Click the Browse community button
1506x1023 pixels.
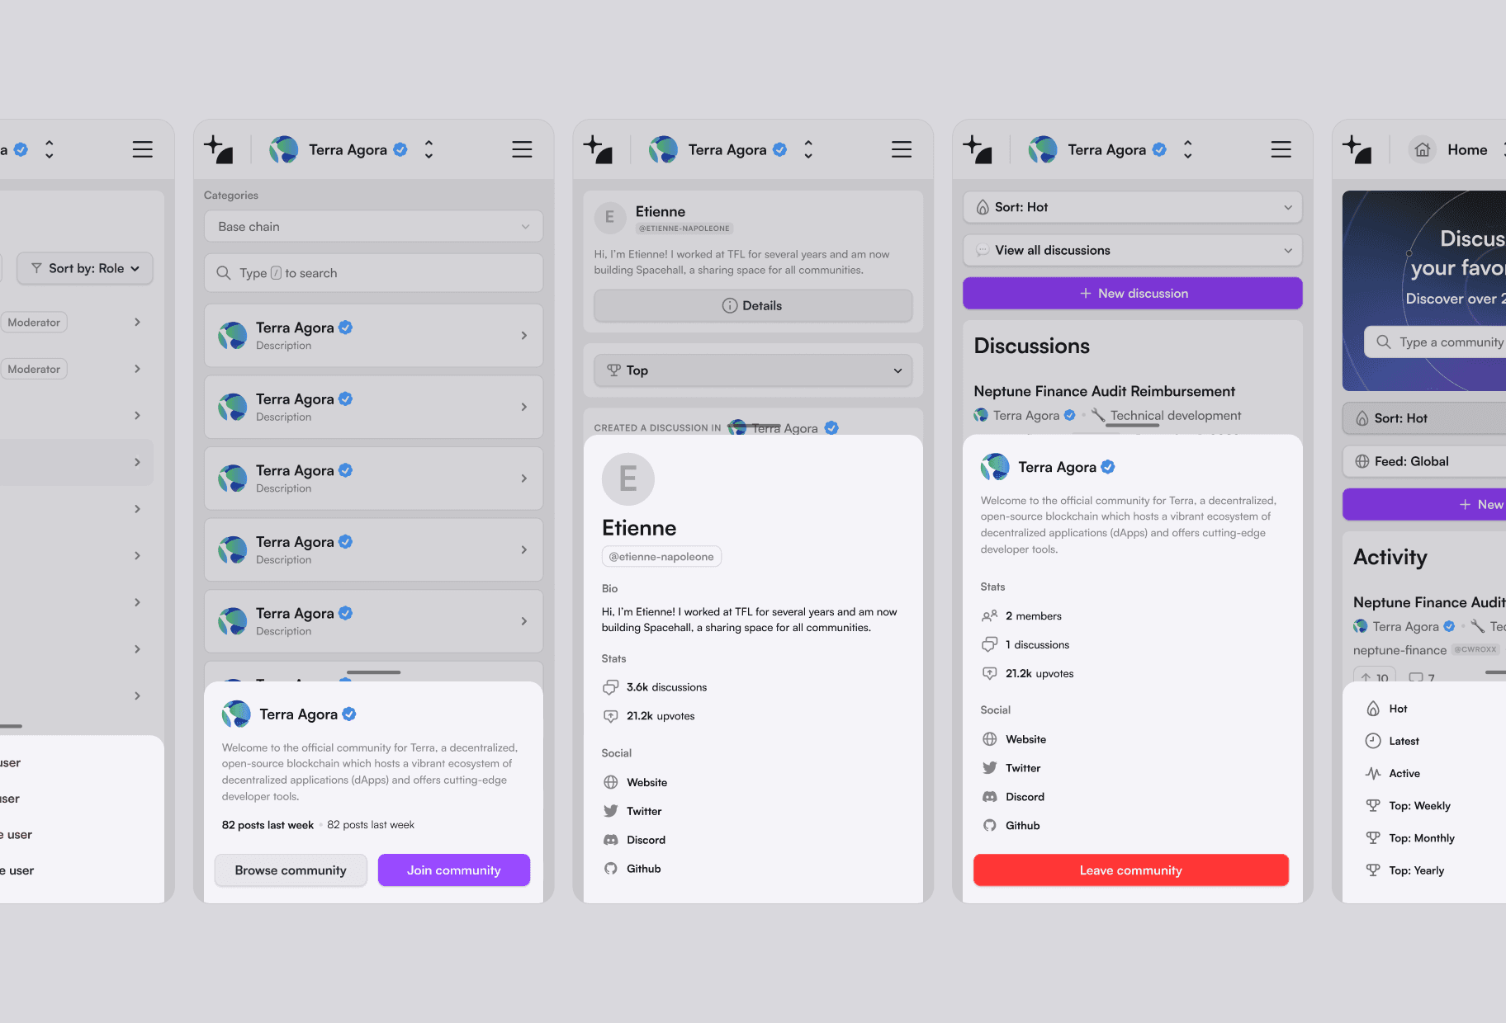(x=291, y=870)
